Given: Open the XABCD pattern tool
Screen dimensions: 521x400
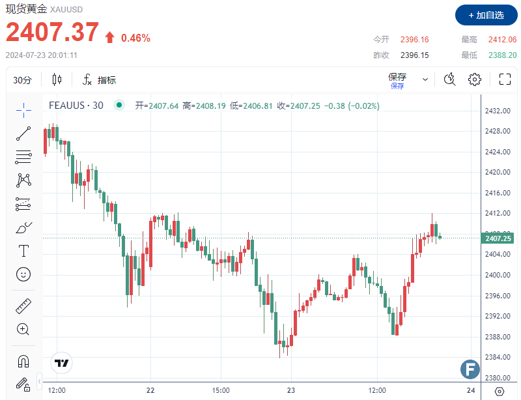Looking at the screenshot, I should (x=23, y=180).
